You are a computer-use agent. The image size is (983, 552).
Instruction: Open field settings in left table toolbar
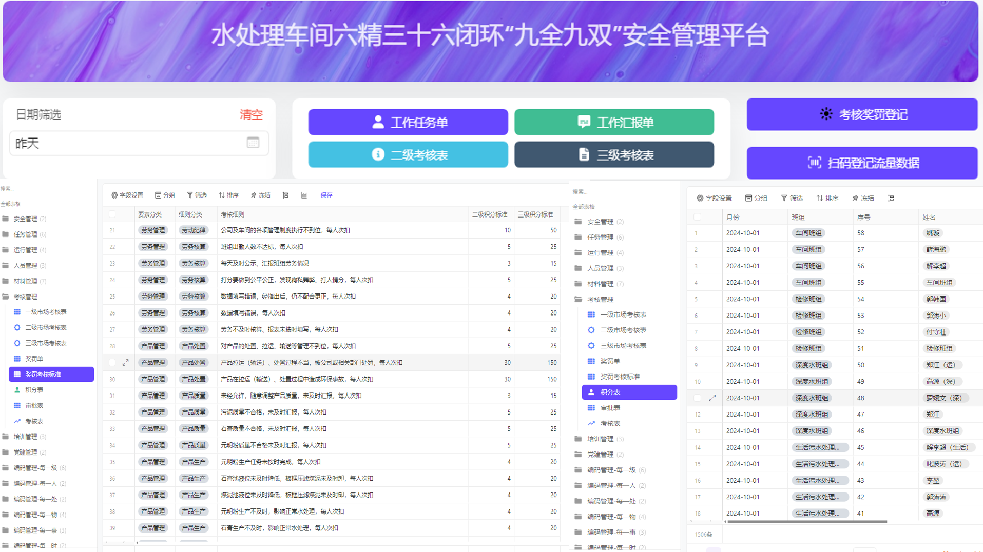[x=127, y=195]
